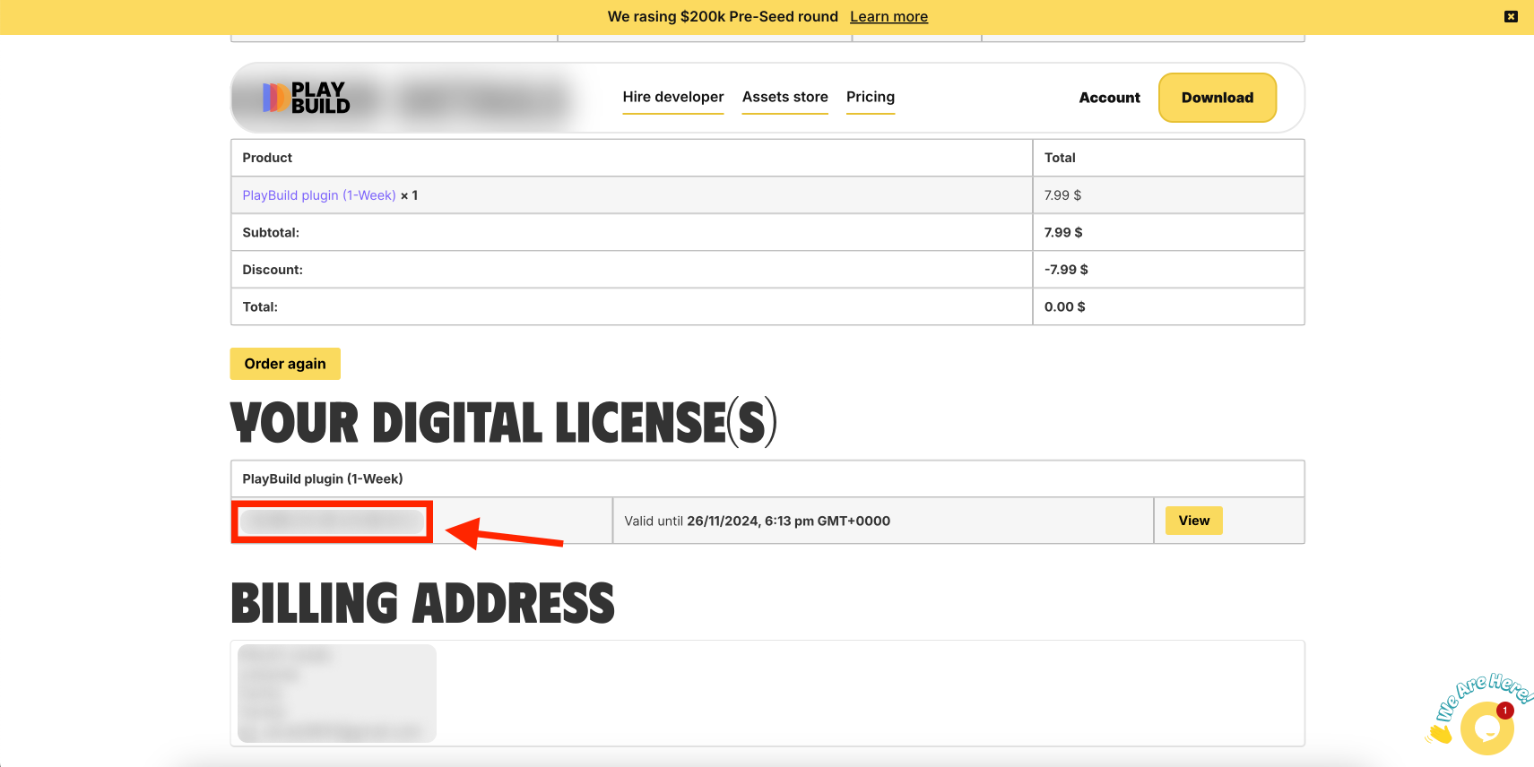Click the waving hand icon
1534x767 pixels.
click(1440, 734)
